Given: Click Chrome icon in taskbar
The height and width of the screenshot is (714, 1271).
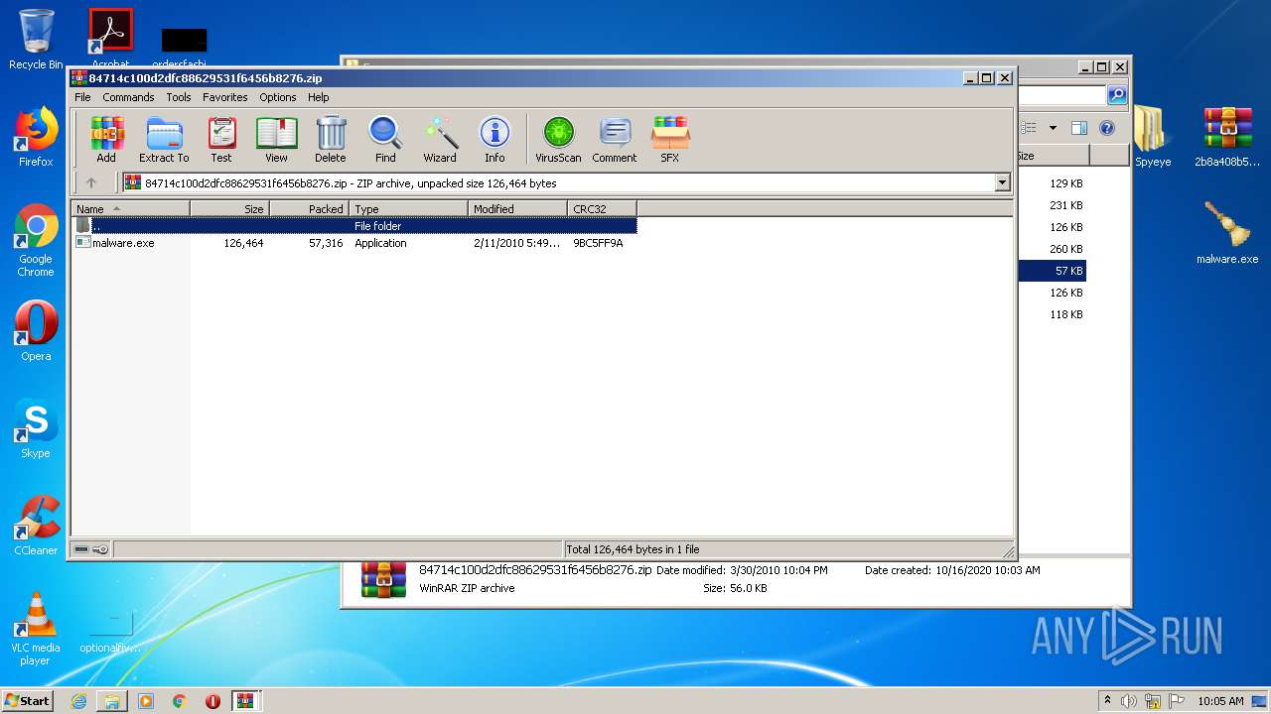Looking at the screenshot, I should coord(180,701).
